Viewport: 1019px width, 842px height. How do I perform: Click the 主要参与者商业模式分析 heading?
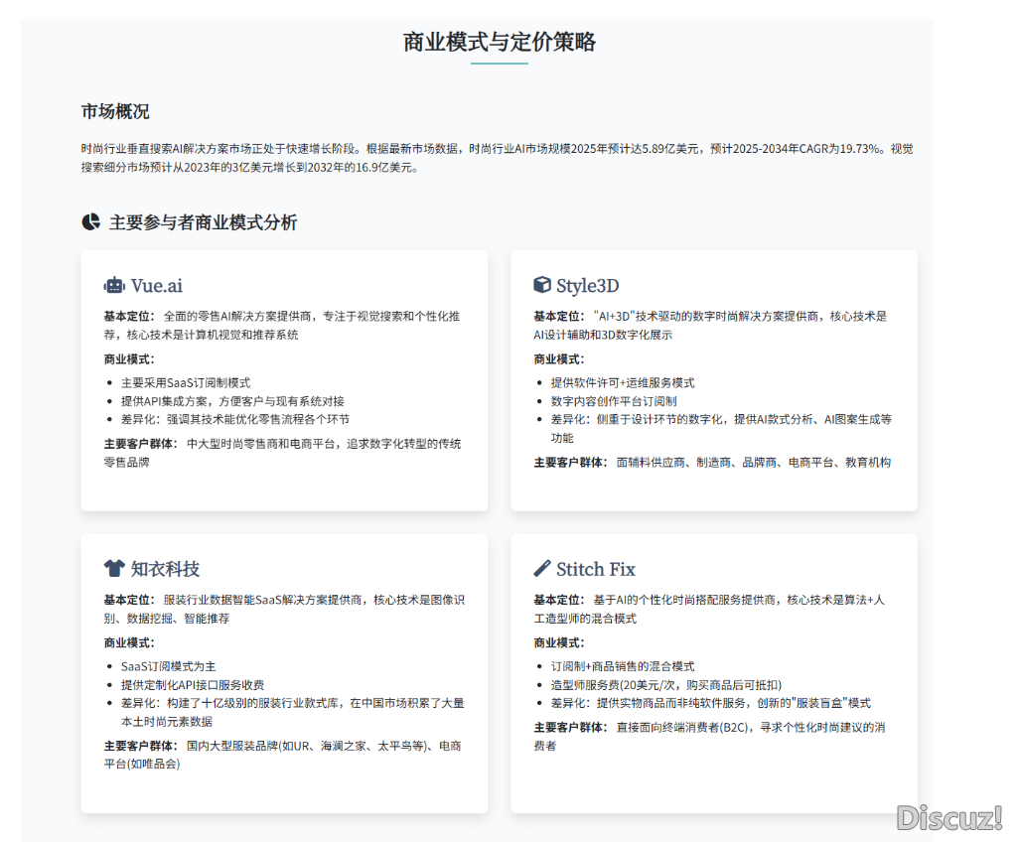pos(203,222)
